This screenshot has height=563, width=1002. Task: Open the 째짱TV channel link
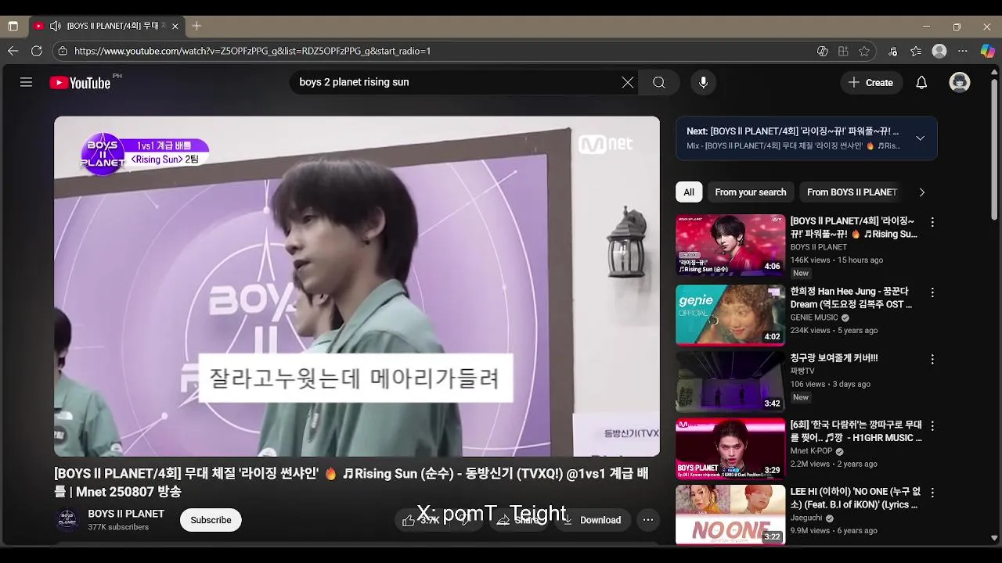802,371
